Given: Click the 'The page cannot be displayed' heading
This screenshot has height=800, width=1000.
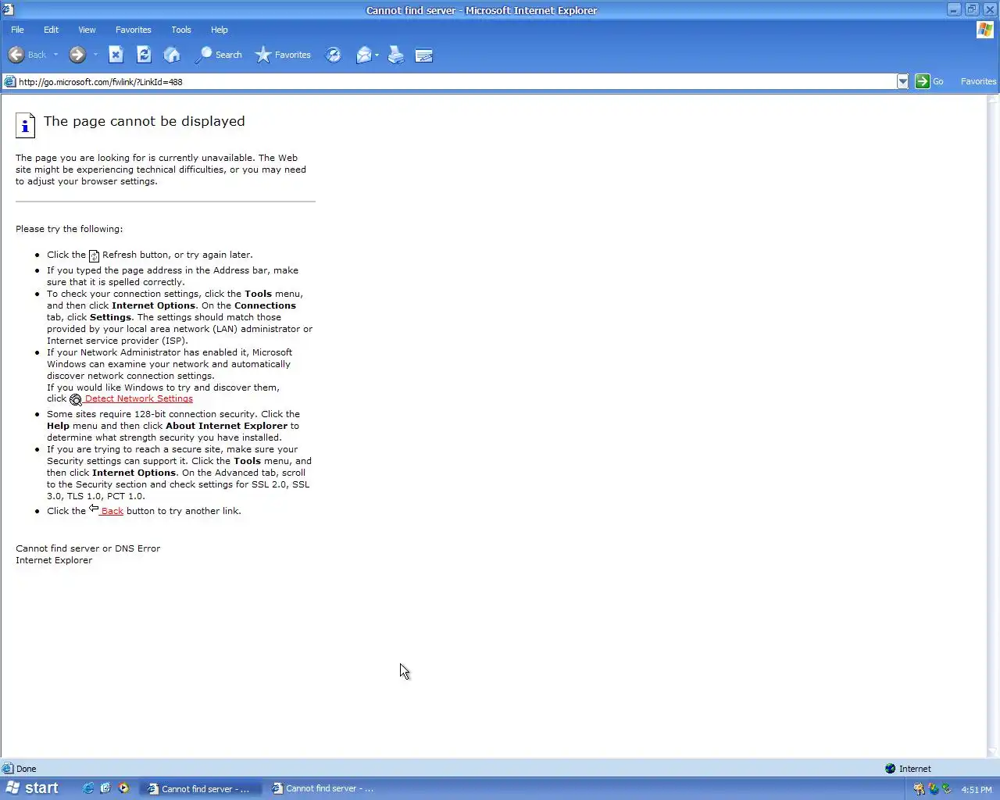Looking at the screenshot, I should pyautogui.click(x=144, y=121).
